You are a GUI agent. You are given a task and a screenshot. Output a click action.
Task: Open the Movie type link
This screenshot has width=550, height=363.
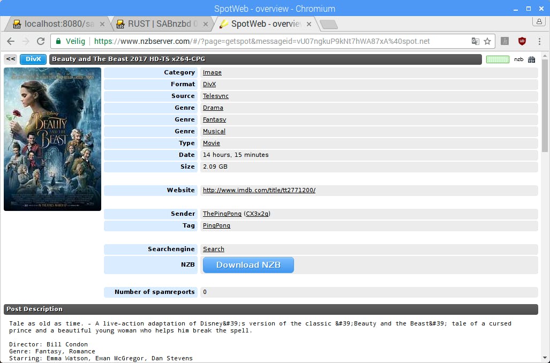click(212, 143)
